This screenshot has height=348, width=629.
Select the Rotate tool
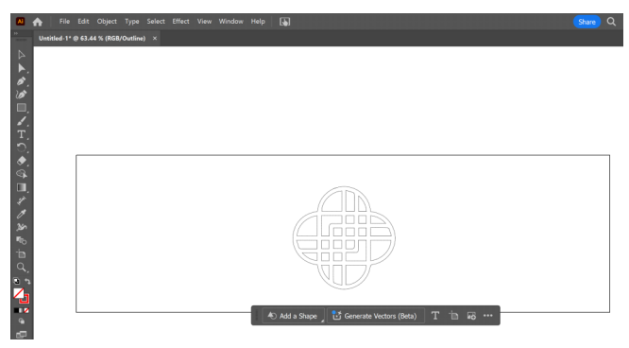point(22,148)
